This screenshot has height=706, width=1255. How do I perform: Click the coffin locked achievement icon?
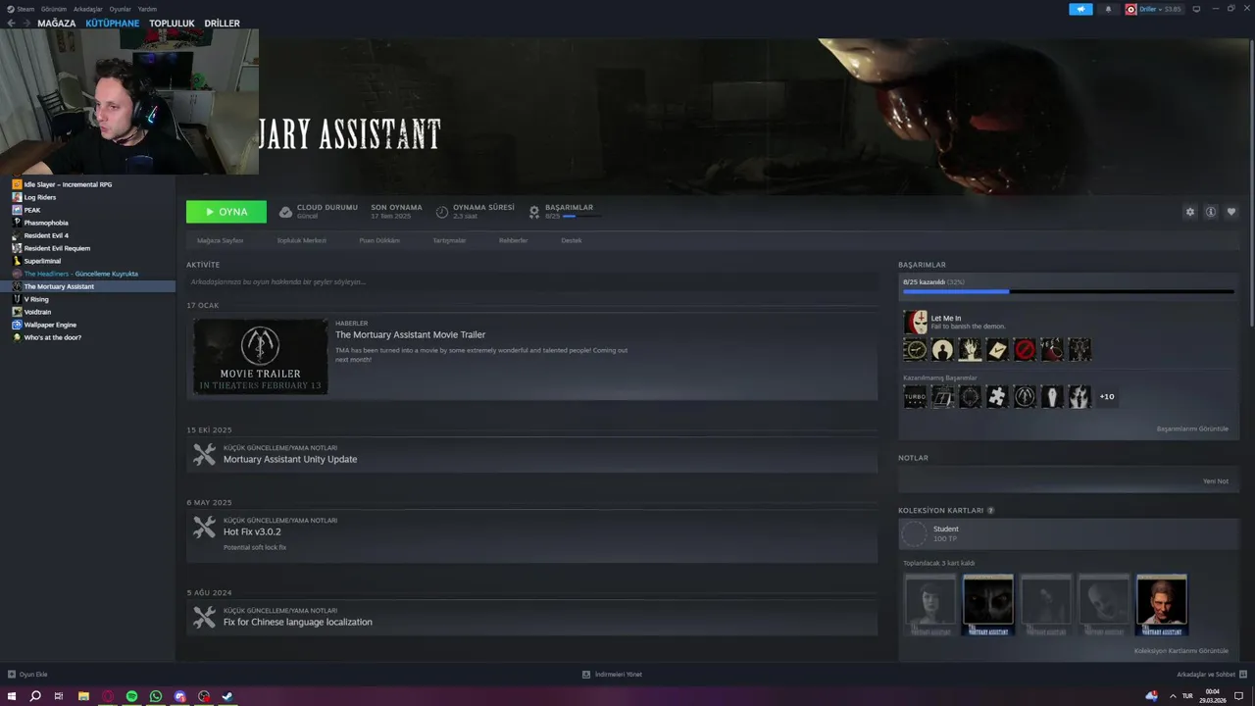(1052, 396)
